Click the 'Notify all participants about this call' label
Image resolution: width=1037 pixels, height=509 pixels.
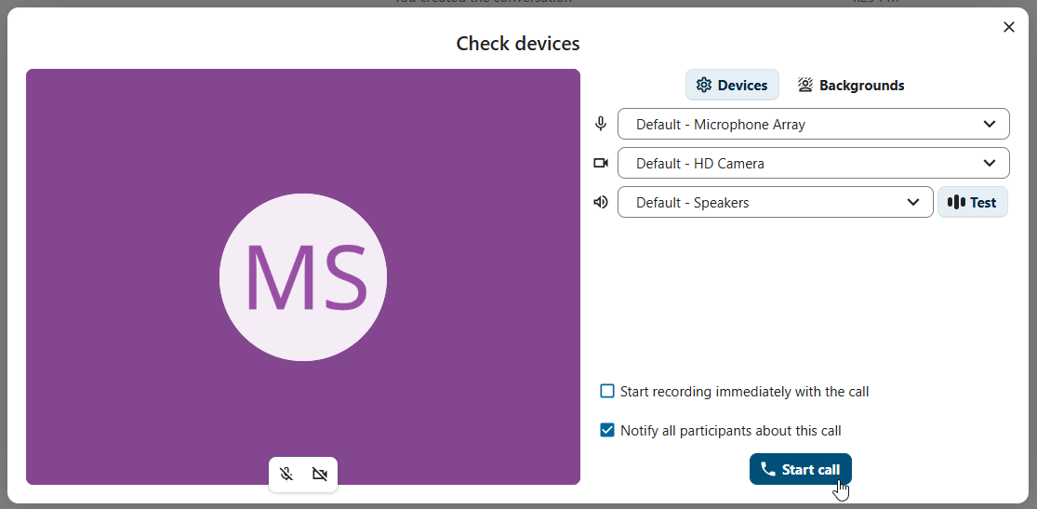pyautogui.click(x=730, y=430)
